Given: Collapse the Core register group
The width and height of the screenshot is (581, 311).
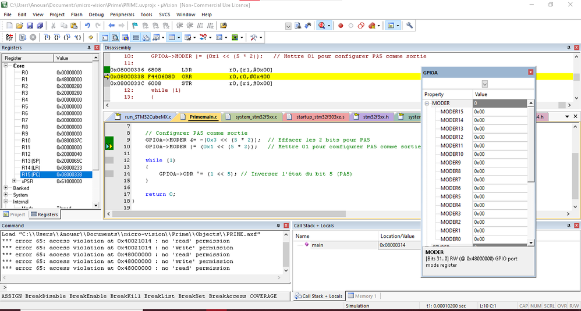Looking at the screenshot, I should click(x=7, y=66).
